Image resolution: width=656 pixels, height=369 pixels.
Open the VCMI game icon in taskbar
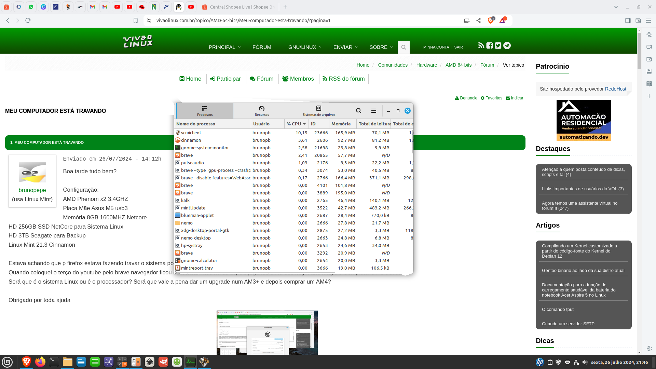coord(204,362)
